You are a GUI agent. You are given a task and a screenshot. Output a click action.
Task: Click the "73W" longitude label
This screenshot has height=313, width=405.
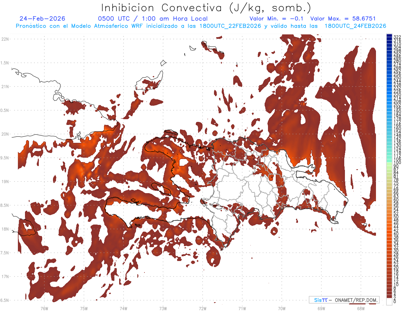[x=163, y=308]
